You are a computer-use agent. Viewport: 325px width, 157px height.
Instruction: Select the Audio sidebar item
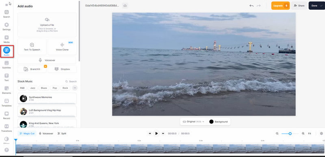point(6,52)
